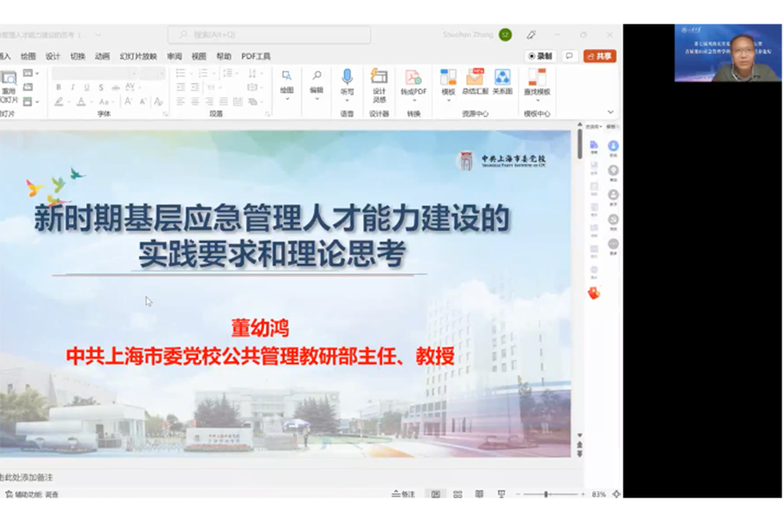
Task: Click the orange 共享 share button
Action: 599,56
